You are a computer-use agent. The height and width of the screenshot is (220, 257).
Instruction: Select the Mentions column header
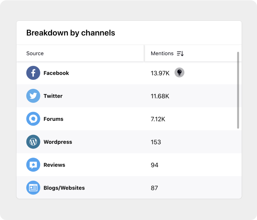pyautogui.click(x=162, y=53)
